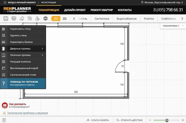Open Технические проблемы и решения link

[27, 113]
